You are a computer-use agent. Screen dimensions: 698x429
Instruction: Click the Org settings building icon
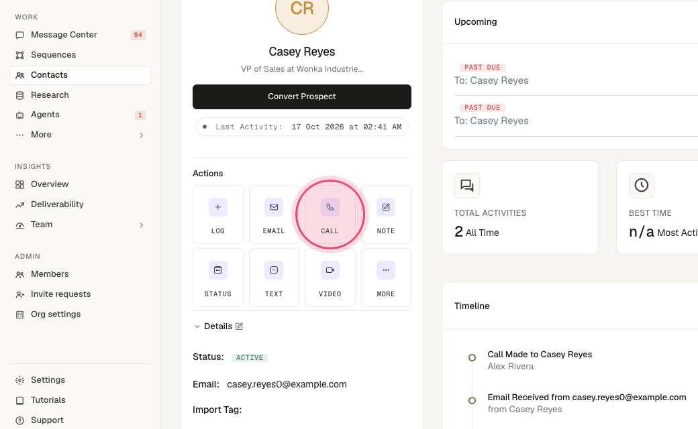click(19, 315)
